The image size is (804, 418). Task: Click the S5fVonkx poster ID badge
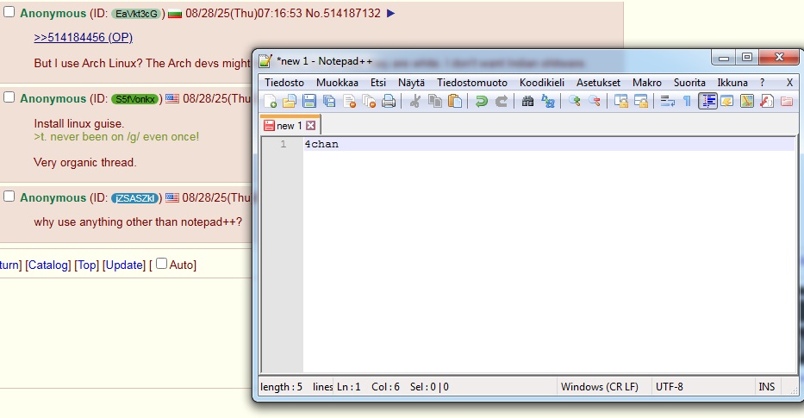[134, 99]
